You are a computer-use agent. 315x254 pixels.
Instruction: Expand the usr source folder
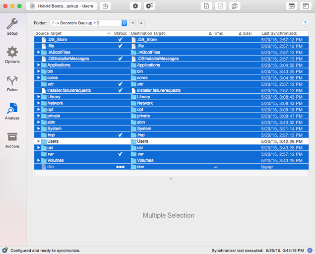(x=39, y=148)
